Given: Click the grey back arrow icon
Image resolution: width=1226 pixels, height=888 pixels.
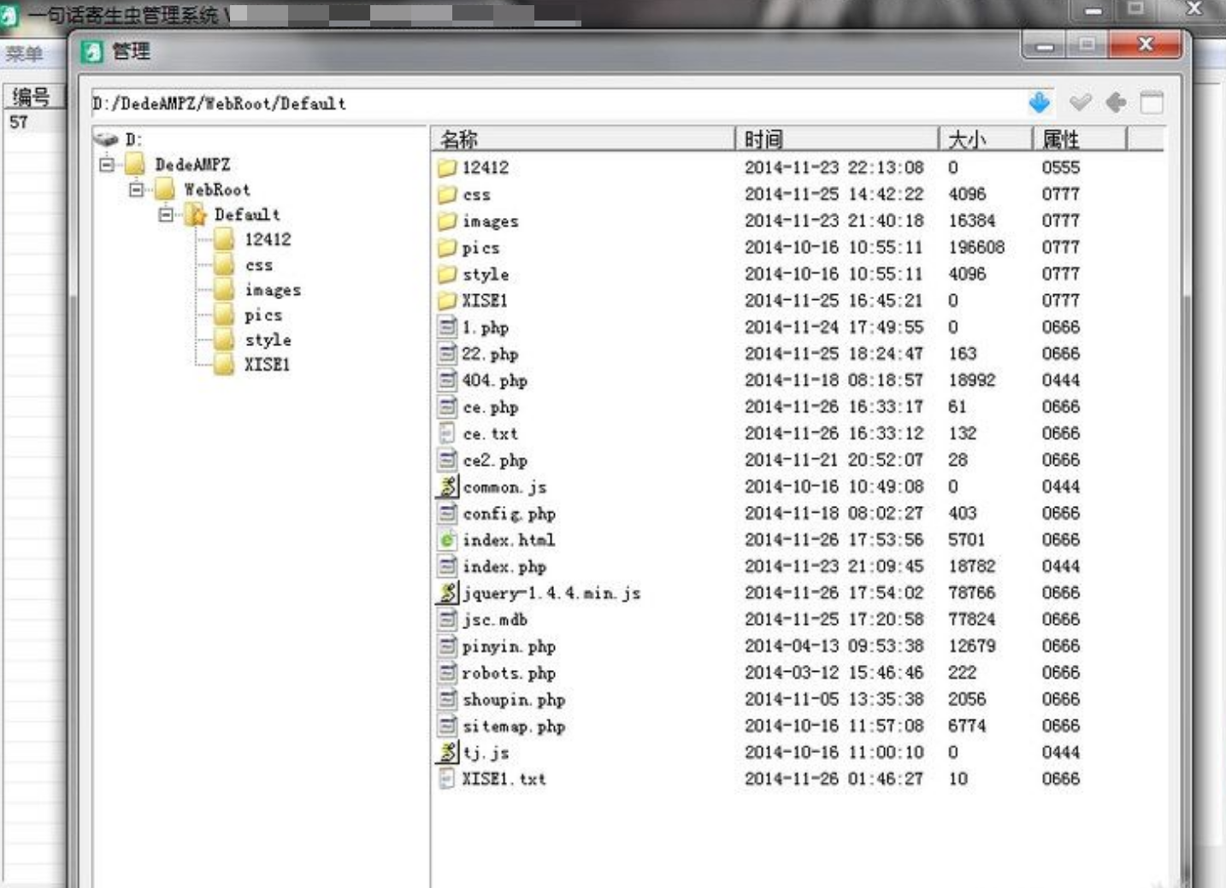Looking at the screenshot, I should 1116,103.
